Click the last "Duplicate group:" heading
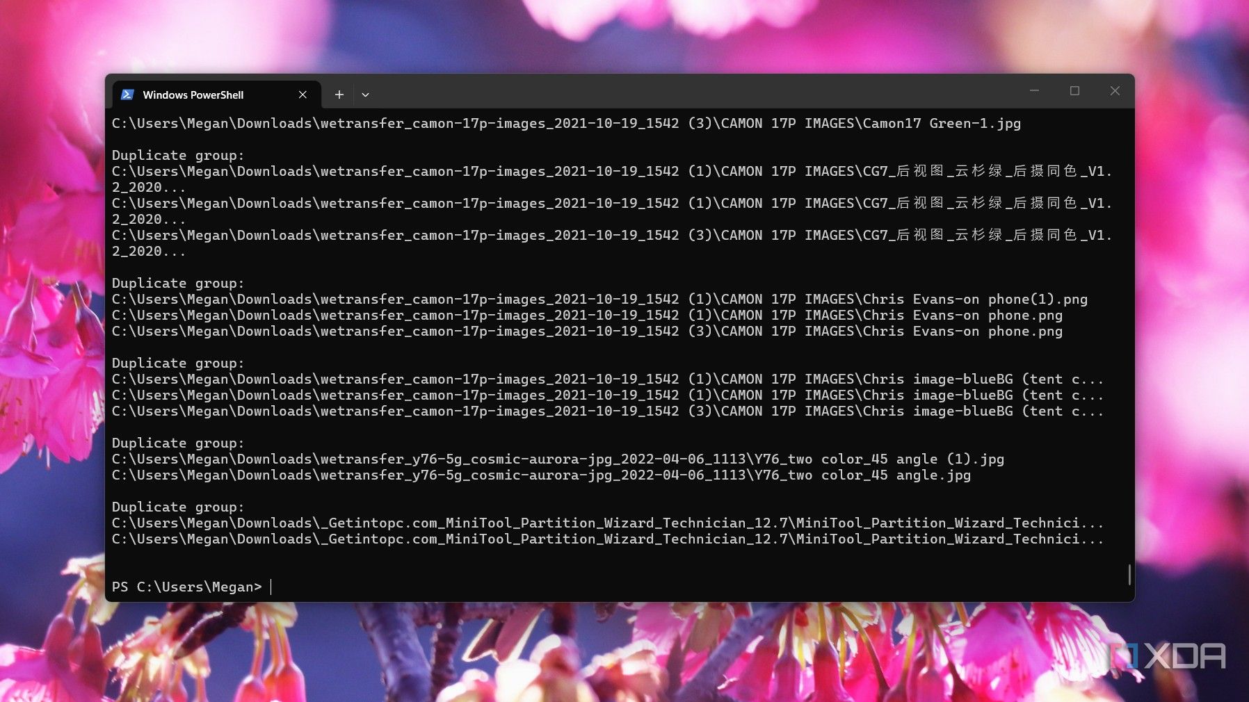Viewport: 1249px width, 702px height. tap(178, 507)
